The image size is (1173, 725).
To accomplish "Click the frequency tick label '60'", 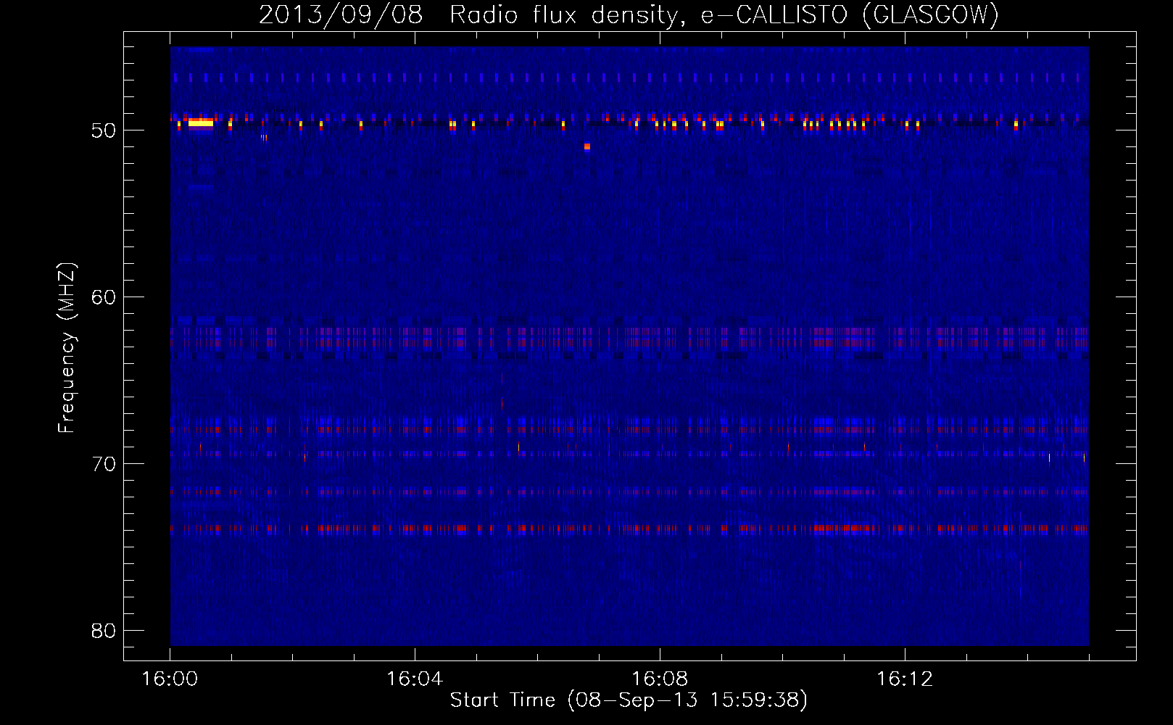I will tap(104, 297).
